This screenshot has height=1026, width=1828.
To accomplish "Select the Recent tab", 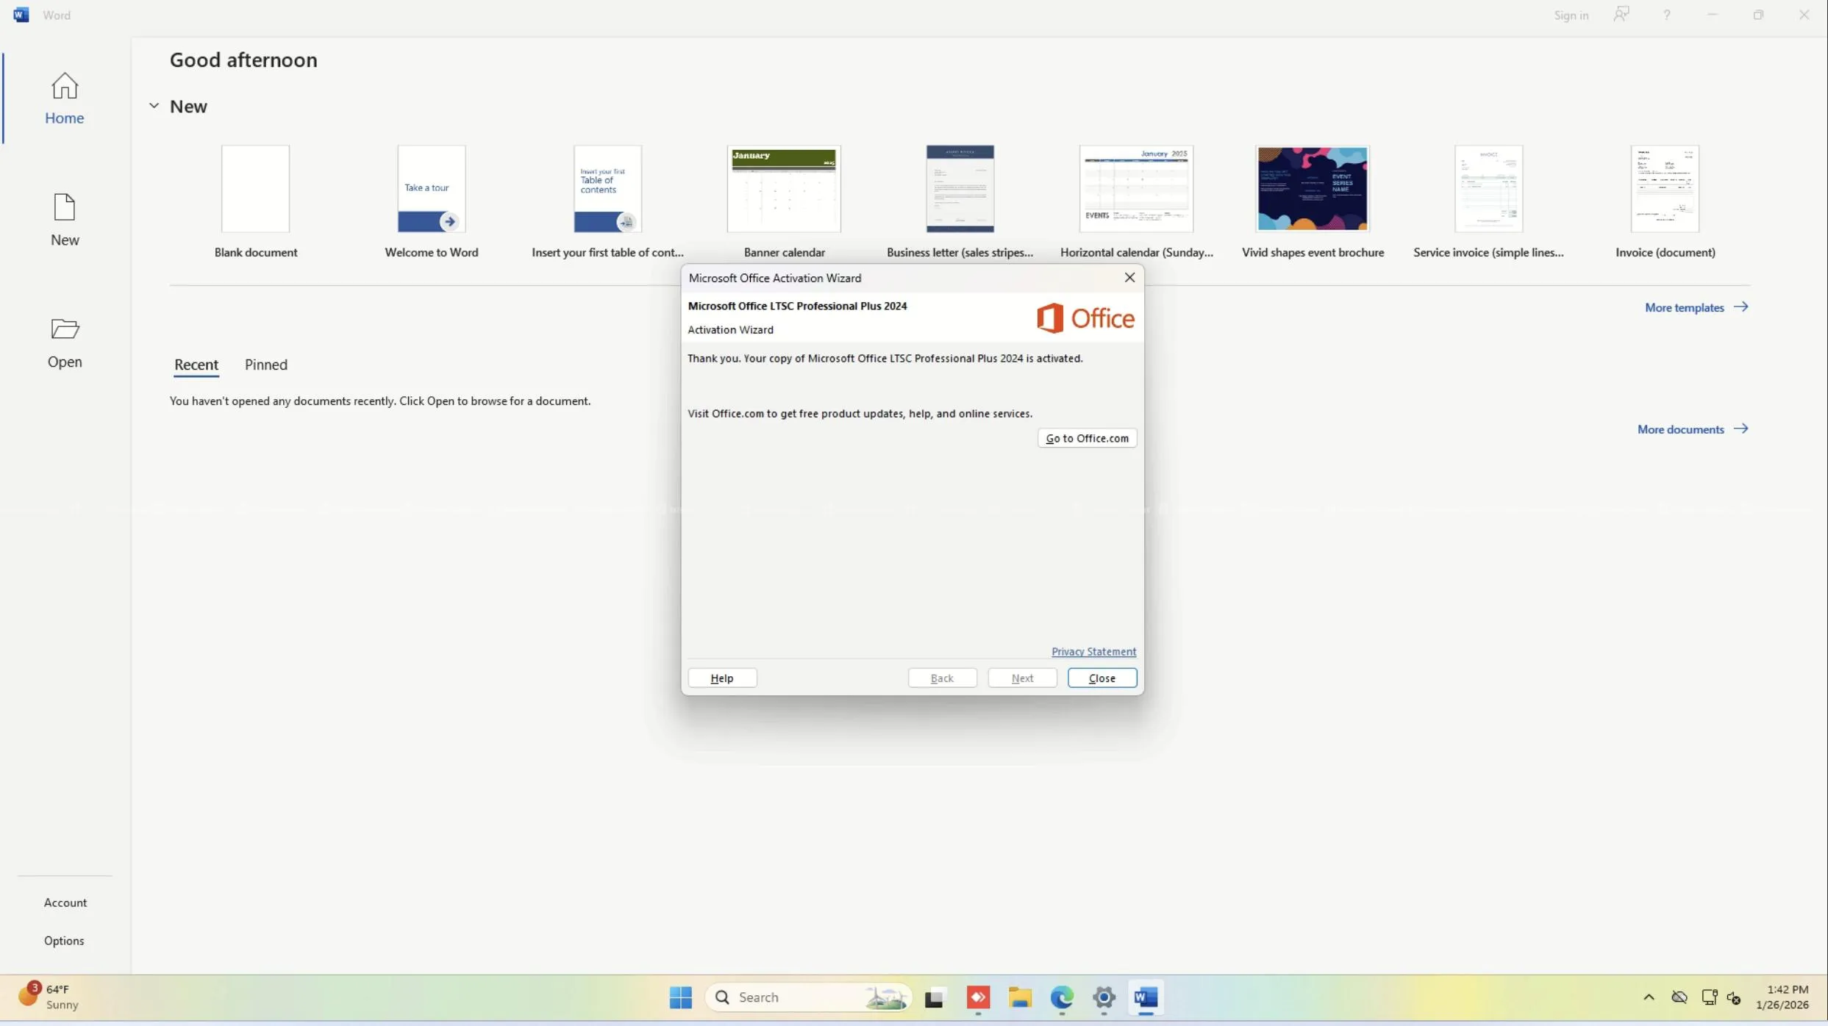I will pos(196,365).
